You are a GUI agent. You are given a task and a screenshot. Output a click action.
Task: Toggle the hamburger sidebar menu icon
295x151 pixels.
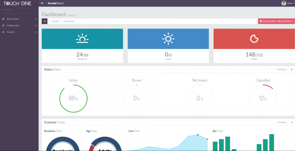[x=42, y=3]
